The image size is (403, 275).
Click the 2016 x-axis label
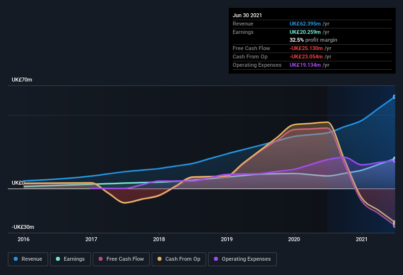(x=24, y=239)
